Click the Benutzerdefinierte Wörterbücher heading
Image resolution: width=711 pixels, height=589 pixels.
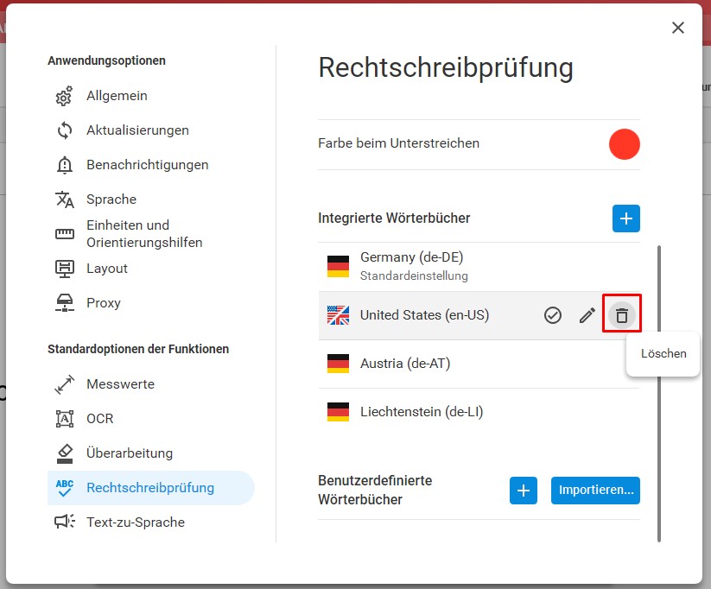[x=375, y=491]
